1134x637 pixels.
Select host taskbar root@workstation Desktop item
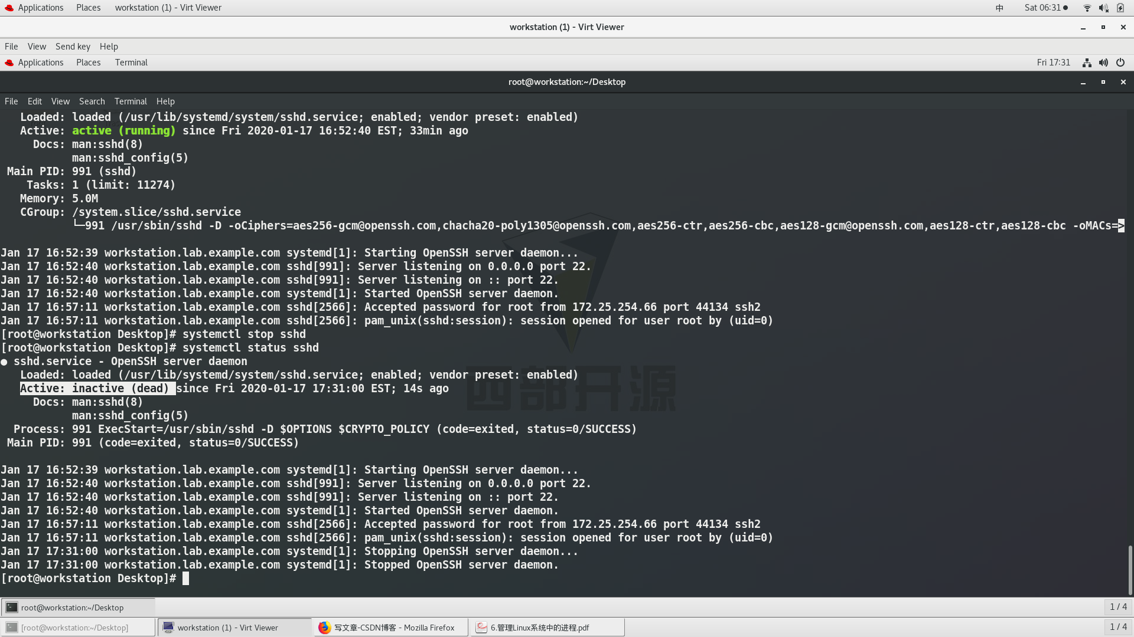click(78, 628)
